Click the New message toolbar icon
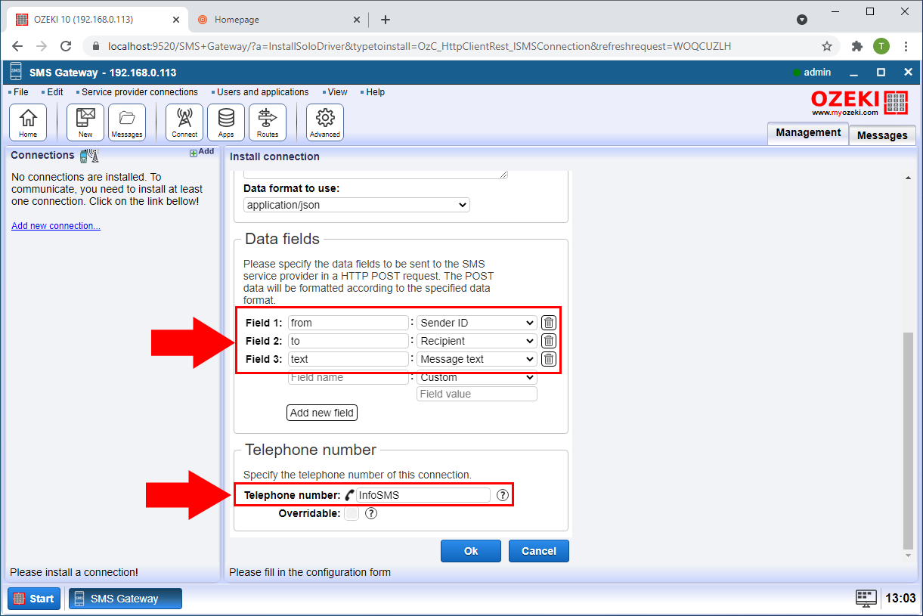This screenshot has width=923, height=616. 85,122
